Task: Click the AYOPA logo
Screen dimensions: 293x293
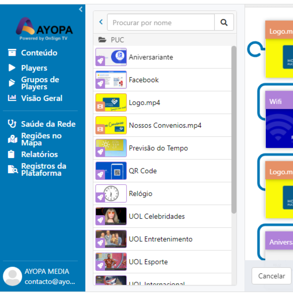Action: (x=44, y=29)
